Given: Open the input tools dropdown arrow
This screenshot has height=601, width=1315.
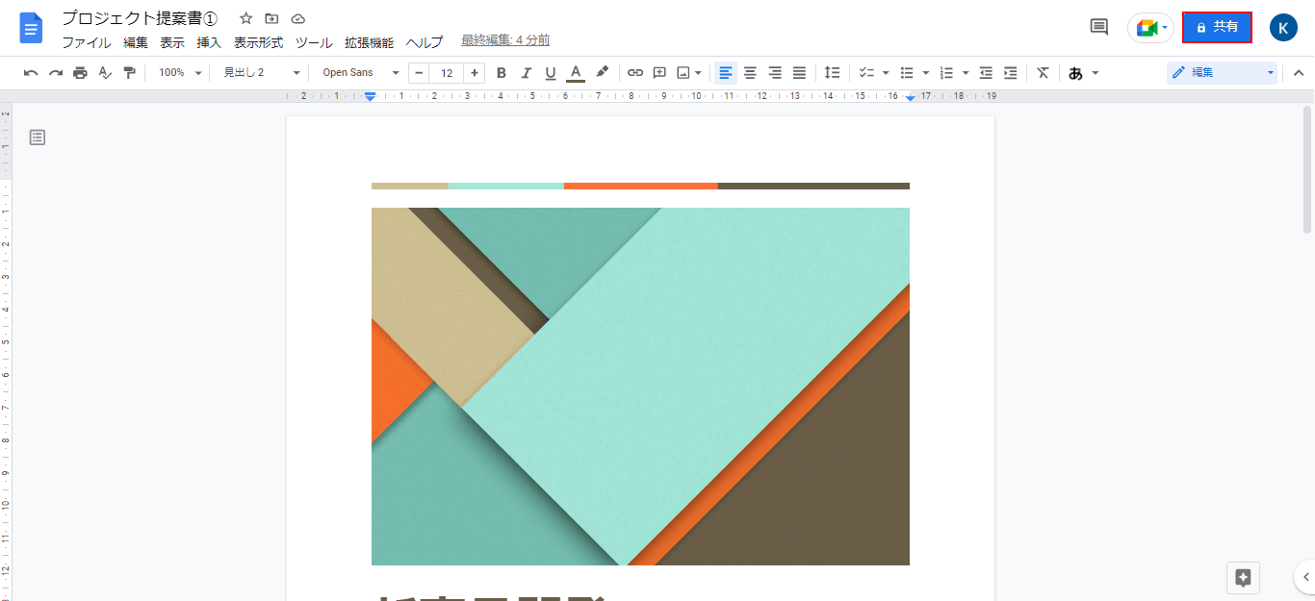Looking at the screenshot, I should click(x=1096, y=72).
